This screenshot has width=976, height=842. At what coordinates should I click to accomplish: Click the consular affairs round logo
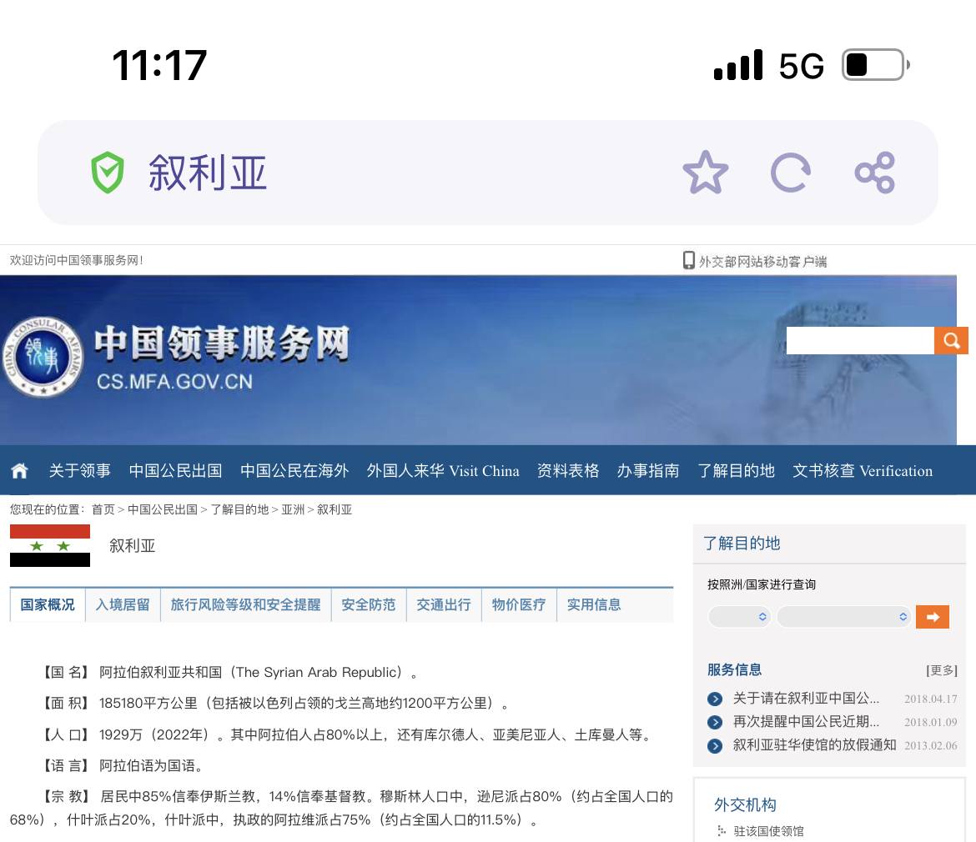click(42, 357)
